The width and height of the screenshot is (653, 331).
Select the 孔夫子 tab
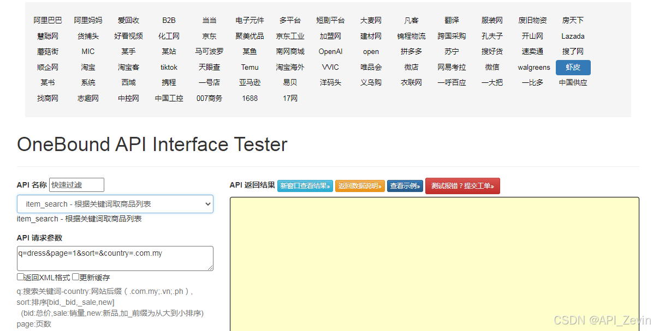[x=492, y=36]
